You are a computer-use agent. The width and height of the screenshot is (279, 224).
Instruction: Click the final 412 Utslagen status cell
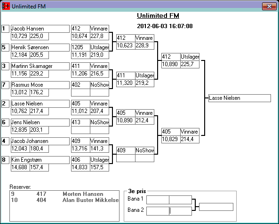point(190,57)
